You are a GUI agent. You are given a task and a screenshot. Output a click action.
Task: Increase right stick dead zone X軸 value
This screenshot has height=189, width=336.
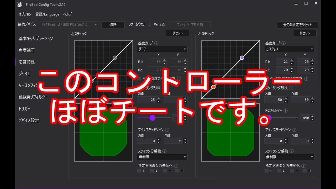(286, 139)
